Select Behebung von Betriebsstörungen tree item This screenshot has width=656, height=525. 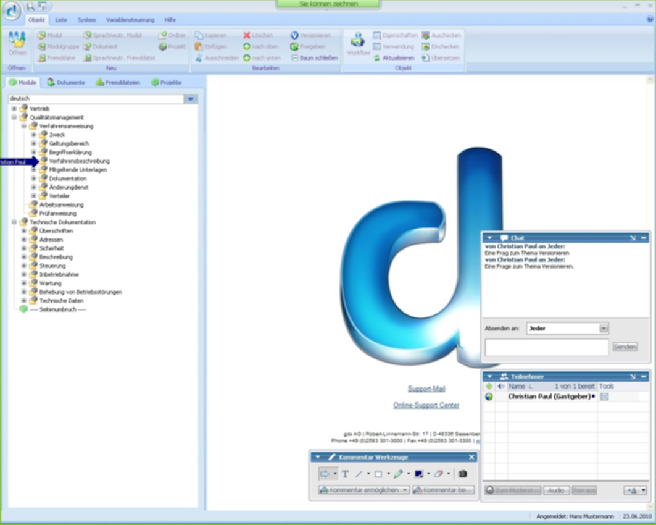81,292
